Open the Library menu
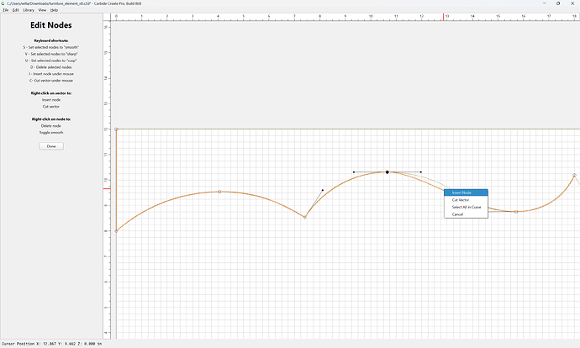580x348 pixels. (x=29, y=10)
